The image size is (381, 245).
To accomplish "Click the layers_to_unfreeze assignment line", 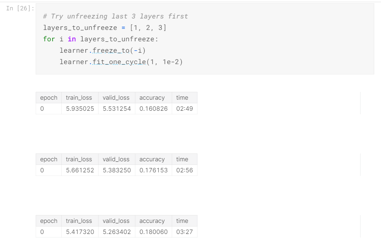I will coord(105,28).
